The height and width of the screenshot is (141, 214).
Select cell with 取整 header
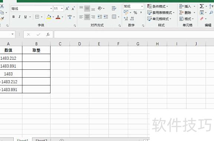coord(36,50)
